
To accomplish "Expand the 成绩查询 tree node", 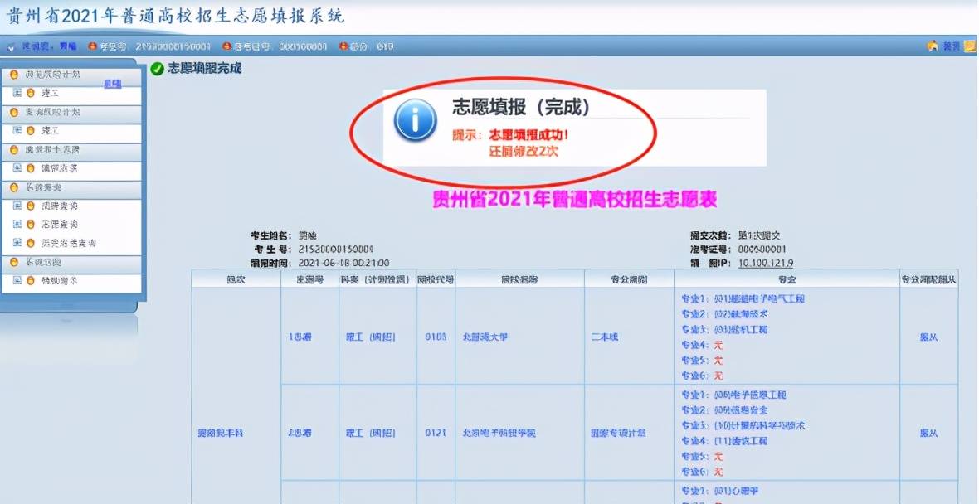I will point(17,206).
